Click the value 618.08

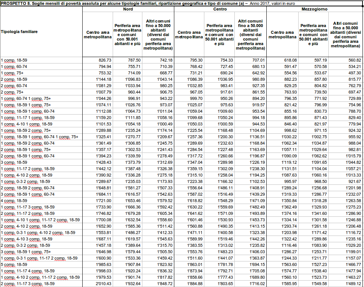click(x=290, y=60)
